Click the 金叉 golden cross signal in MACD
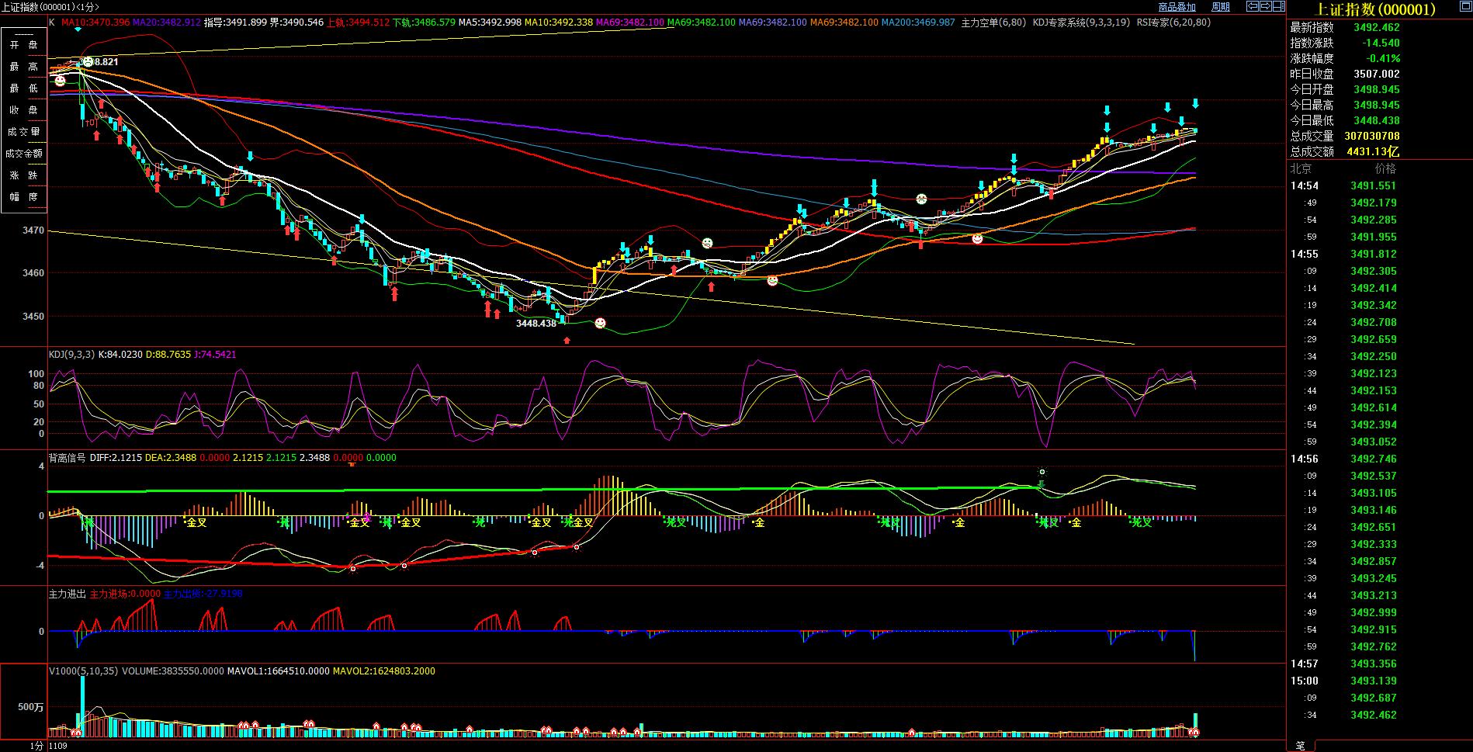Viewport: 1473px width, 752px height. point(196,523)
